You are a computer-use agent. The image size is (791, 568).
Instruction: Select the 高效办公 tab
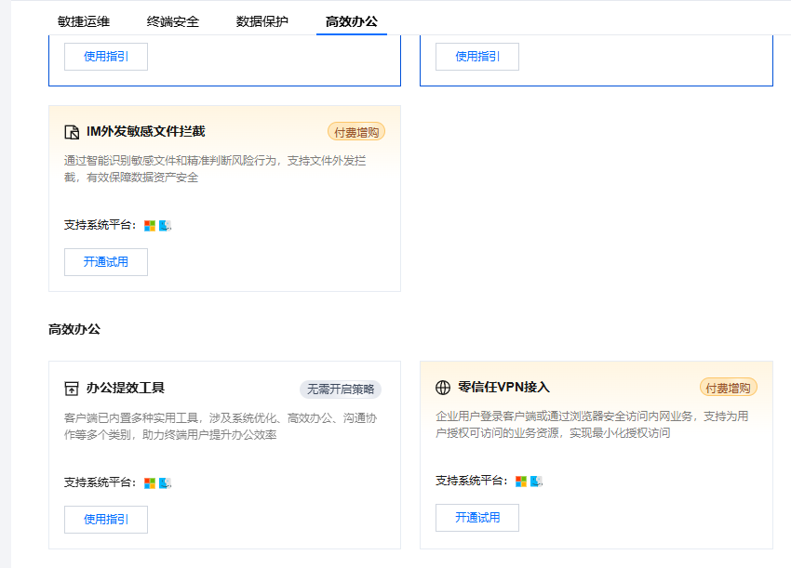[352, 21]
